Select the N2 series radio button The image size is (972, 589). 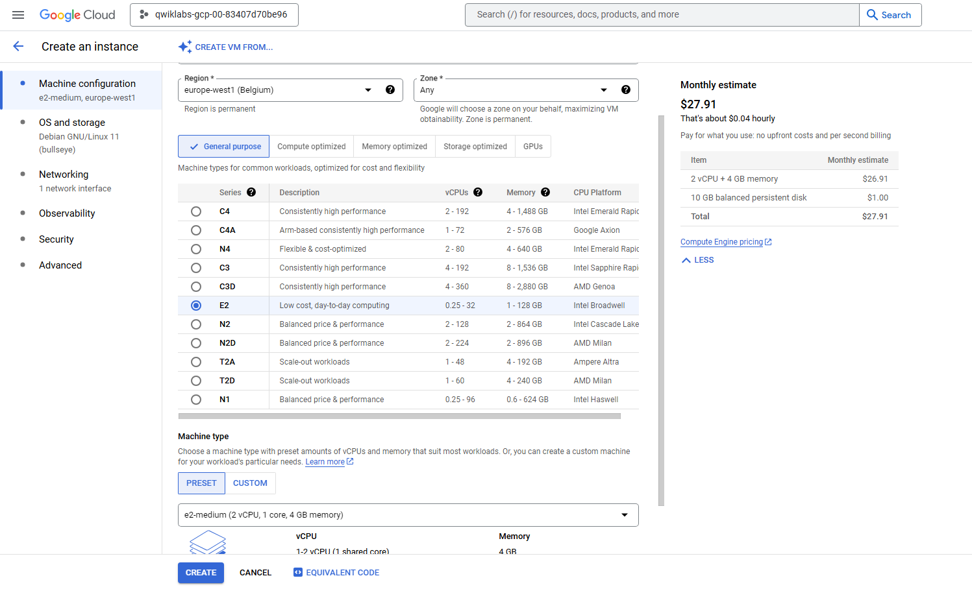196,324
